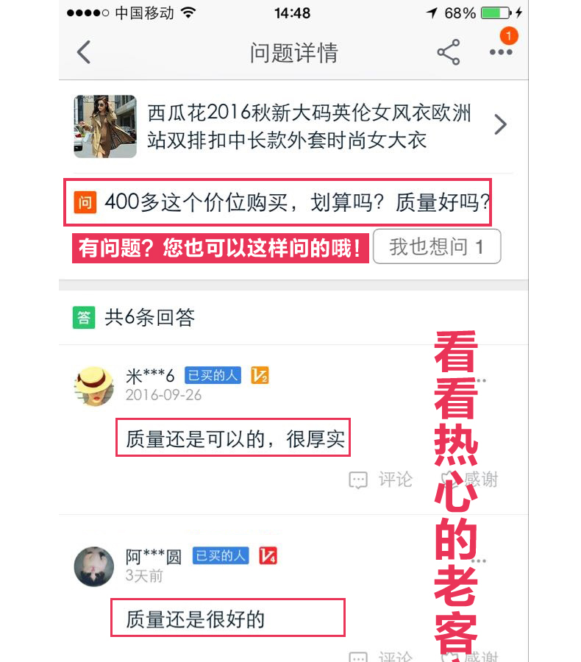Select the answer 质量还是可以的，很厚实
581x662 pixels.
point(233,438)
